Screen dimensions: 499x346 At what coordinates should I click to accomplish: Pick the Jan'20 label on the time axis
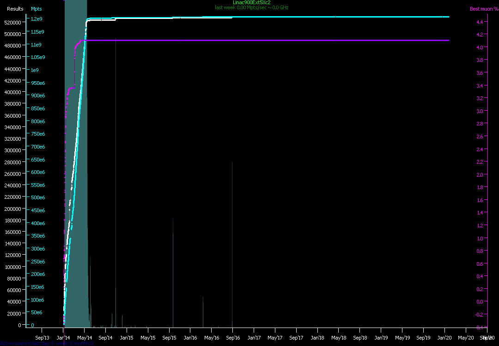pyautogui.click(x=444, y=338)
